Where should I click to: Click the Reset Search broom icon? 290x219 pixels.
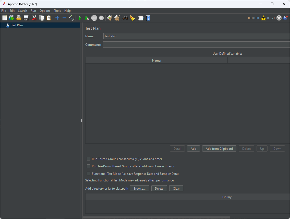132,18
